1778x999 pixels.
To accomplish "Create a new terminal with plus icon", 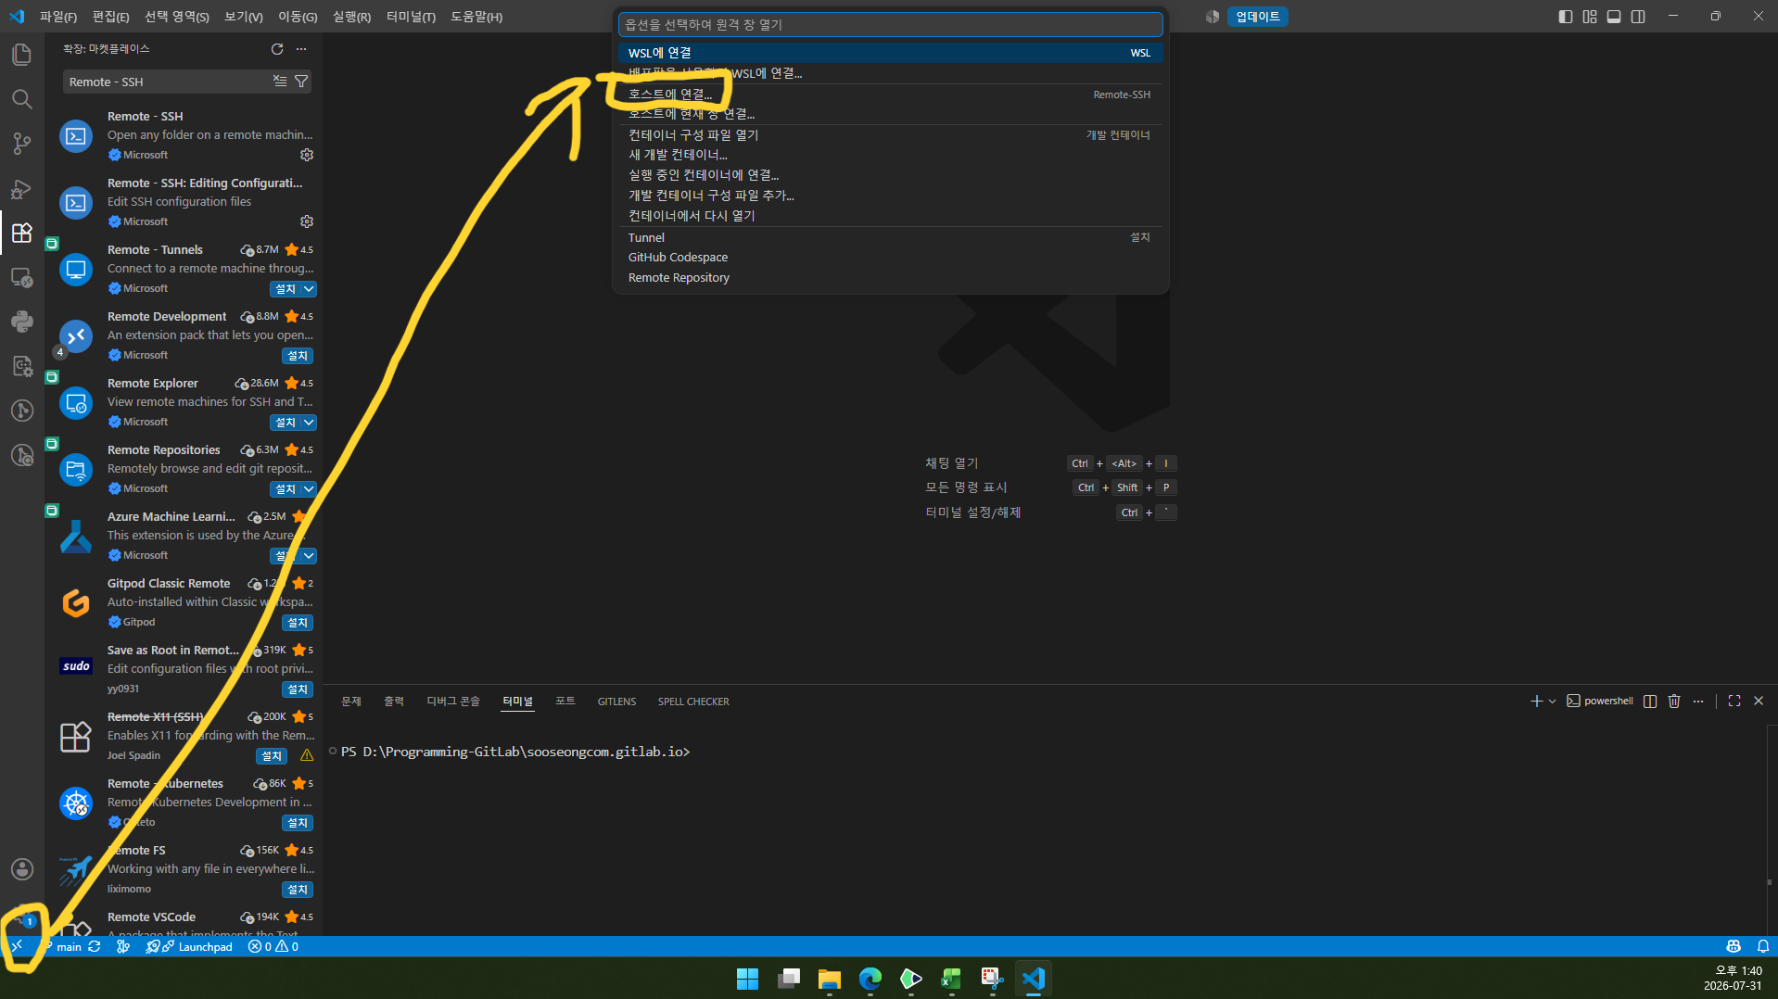I will coord(1536,702).
